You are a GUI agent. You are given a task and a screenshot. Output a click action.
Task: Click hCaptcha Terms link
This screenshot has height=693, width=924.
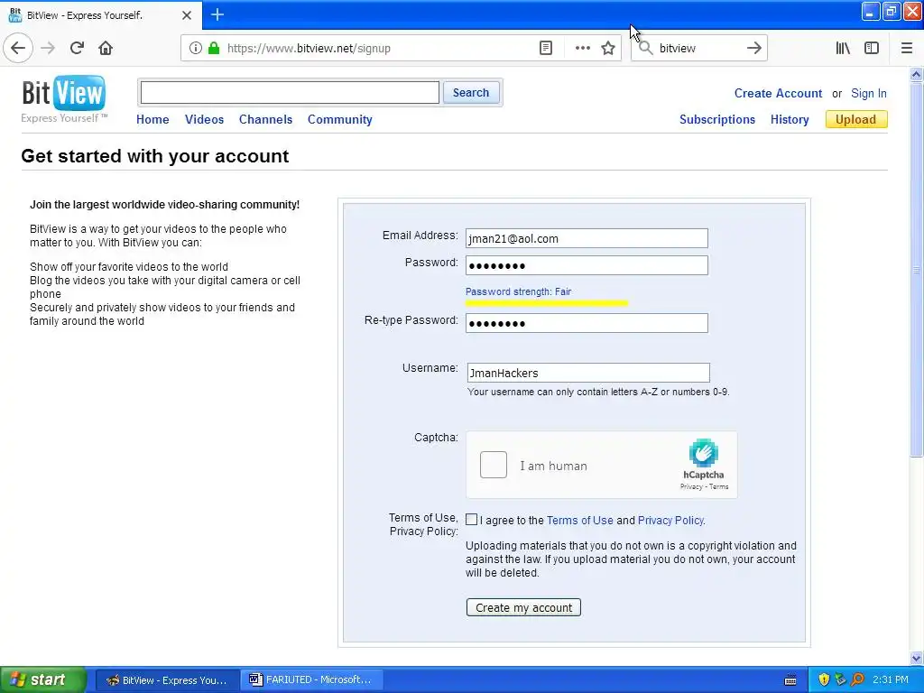pyautogui.click(x=718, y=486)
